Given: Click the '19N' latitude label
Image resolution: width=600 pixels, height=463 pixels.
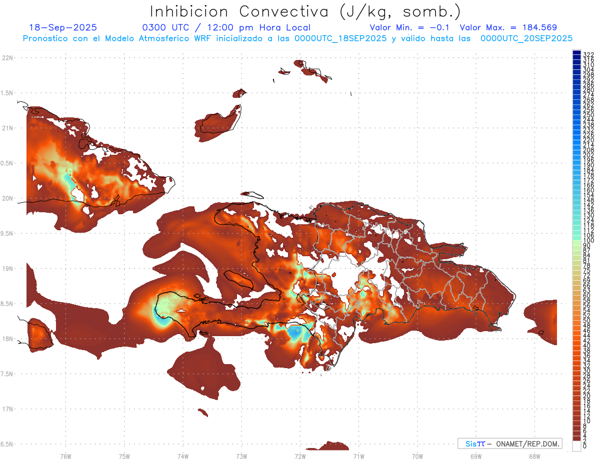Looking at the screenshot, I should pyautogui.click(x=7, y=269).
